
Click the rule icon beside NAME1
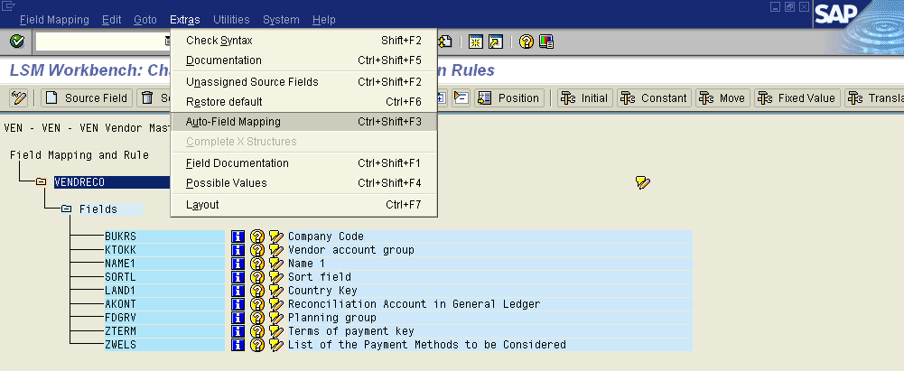(275, 264)
